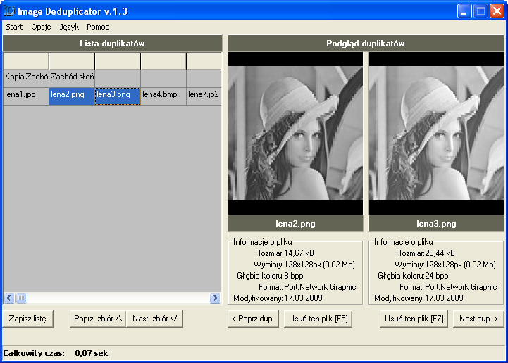Go to the previous set with Poprz. zbiór
Screen dimensions: 508x363
98,319
